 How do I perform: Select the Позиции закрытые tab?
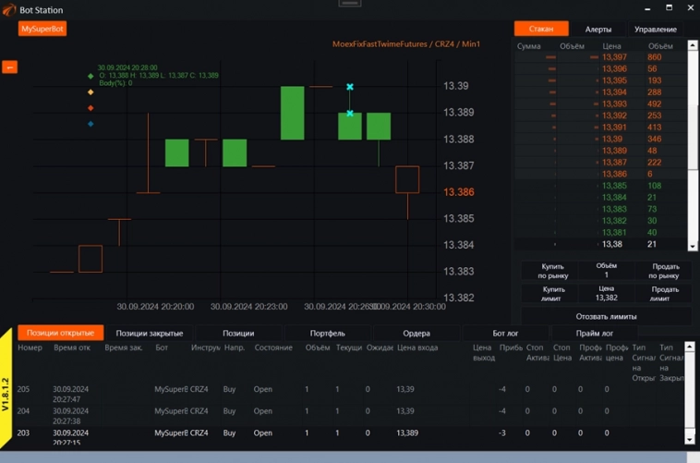coord(149,333)
